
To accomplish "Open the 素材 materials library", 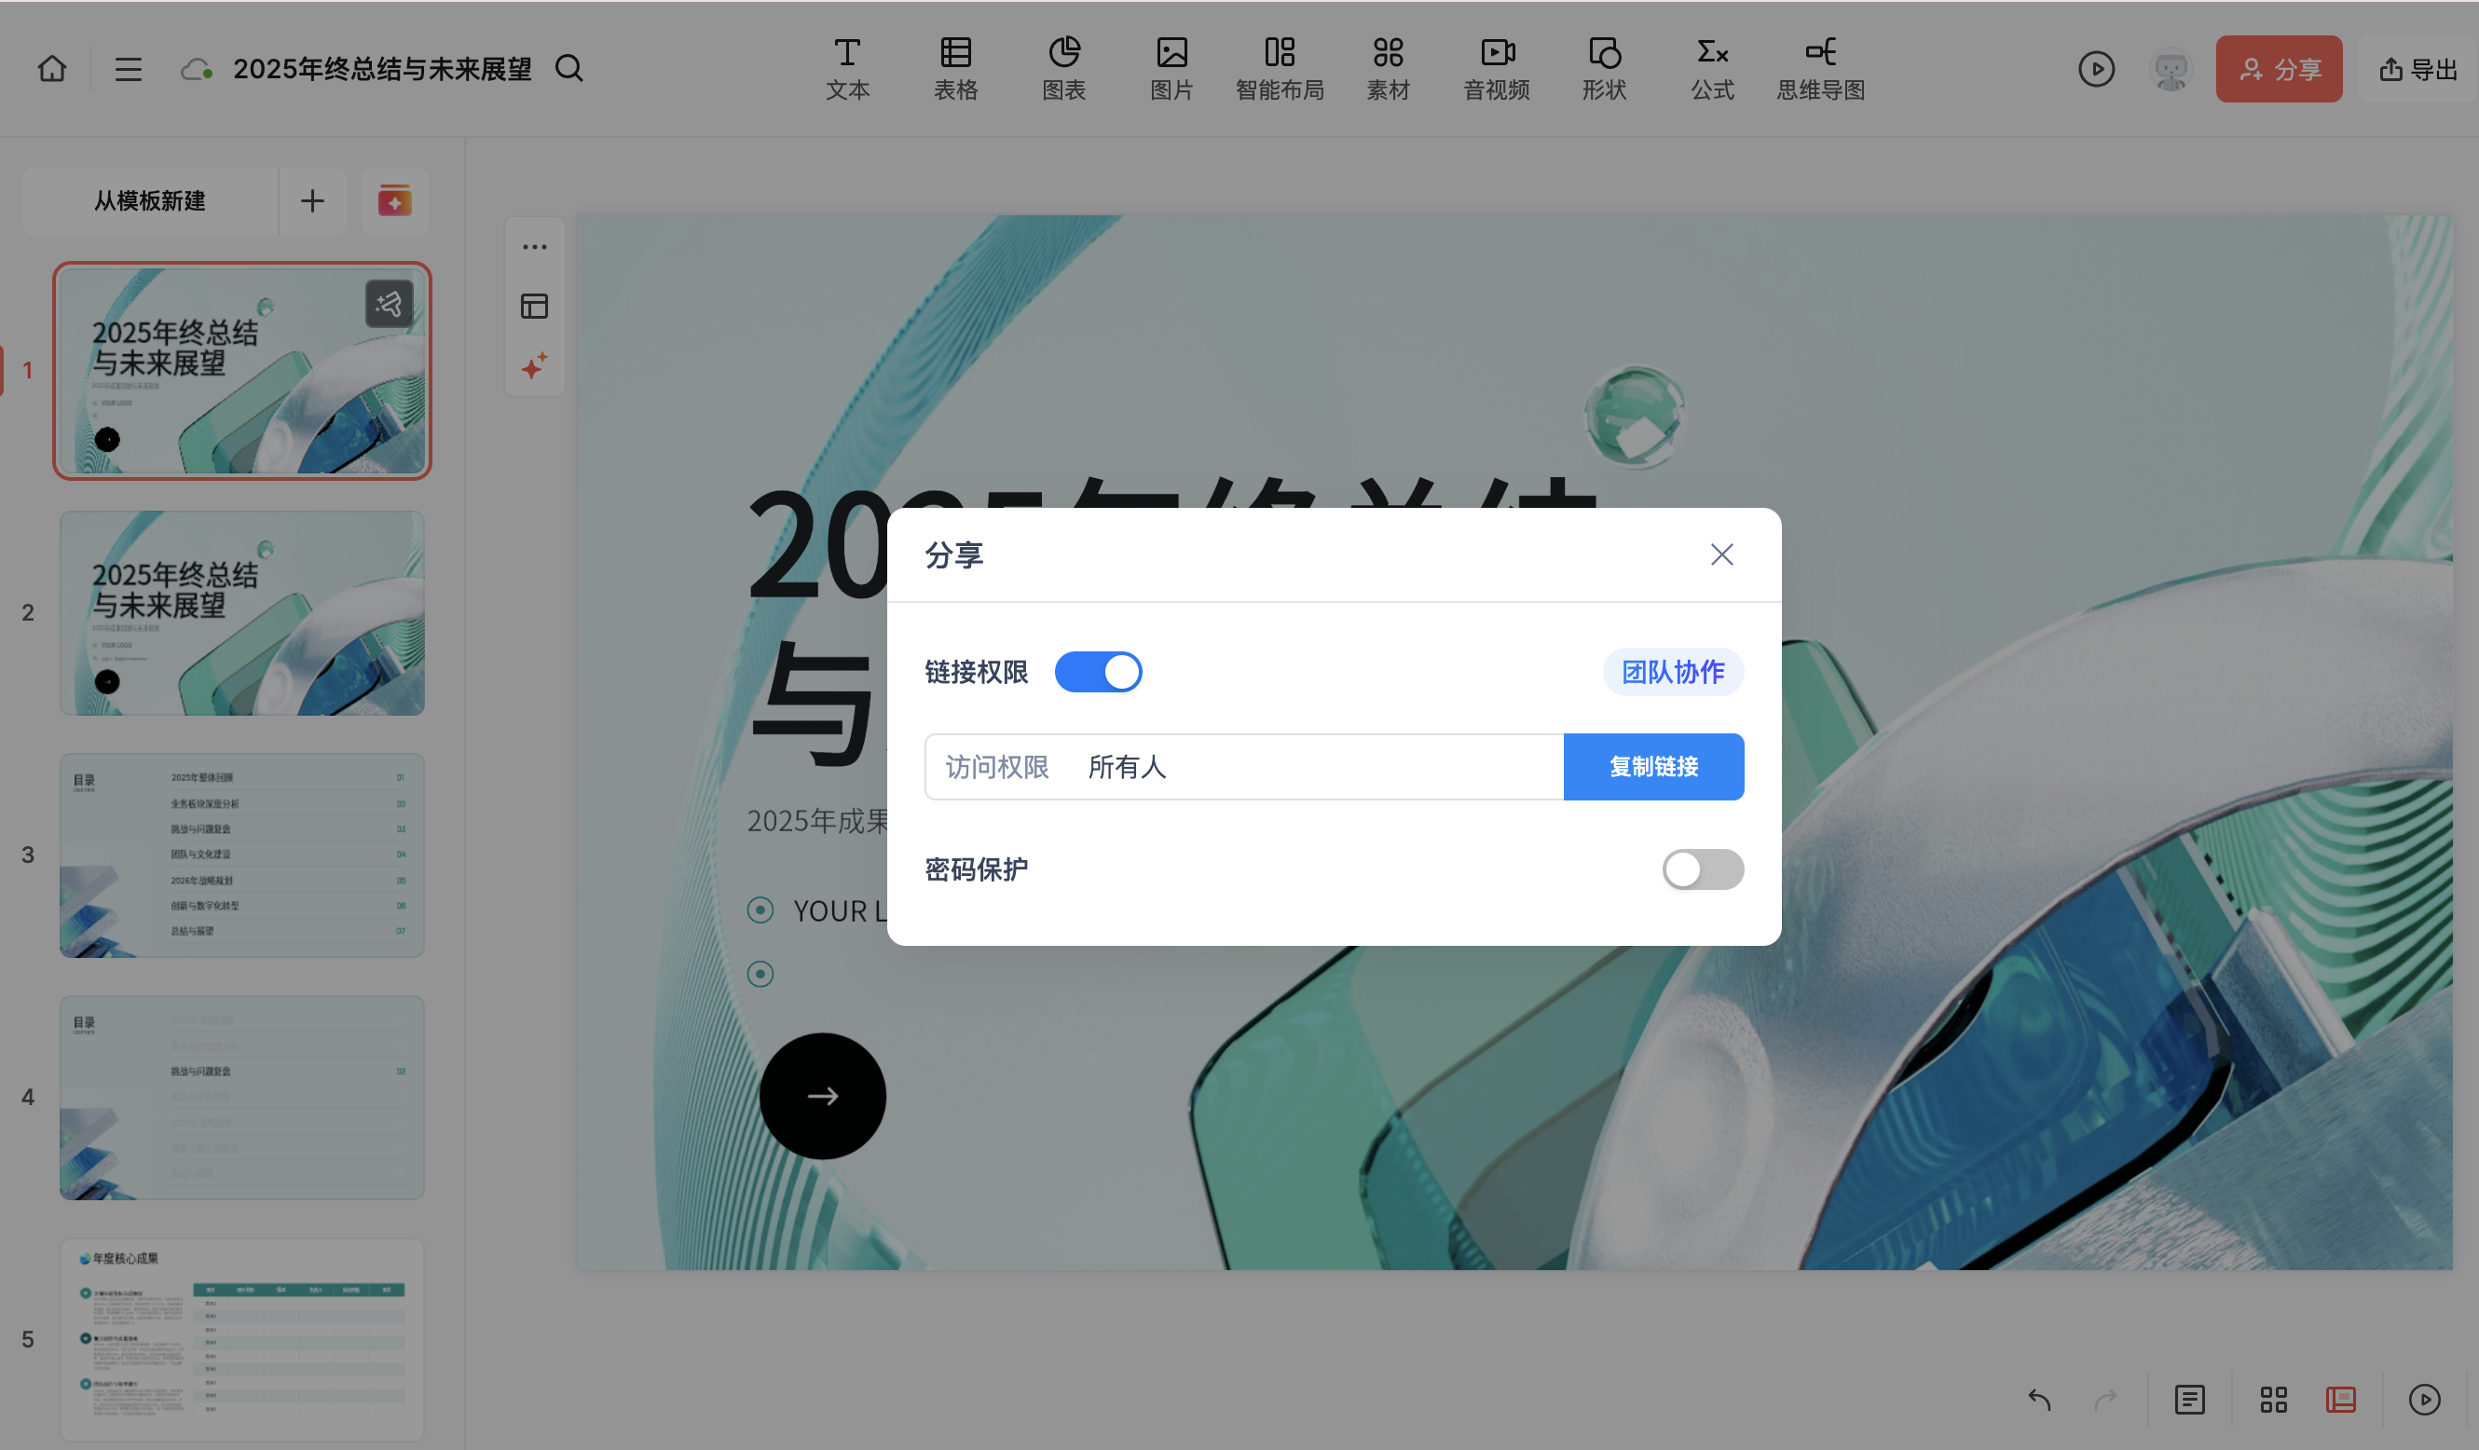I will pos(1388,69).
